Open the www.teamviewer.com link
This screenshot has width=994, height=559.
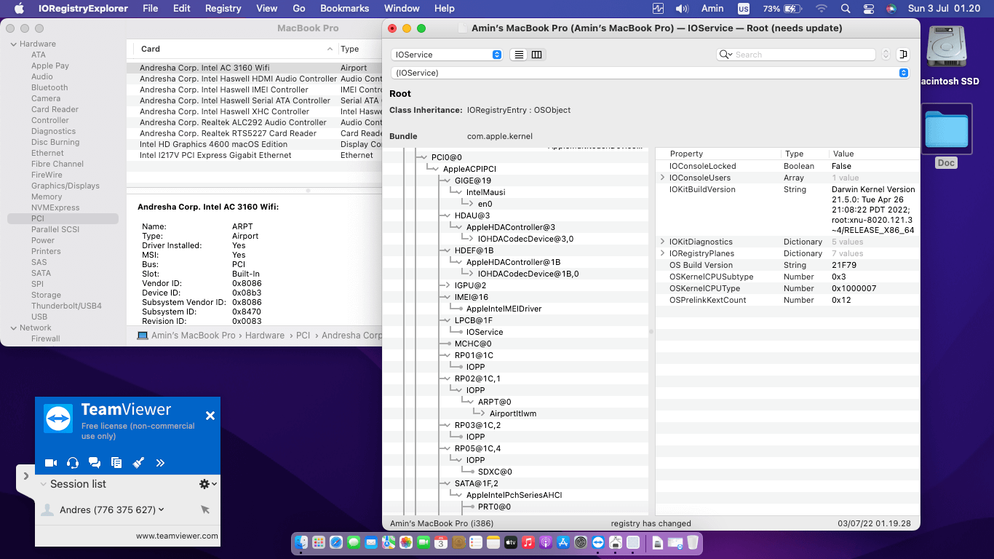pyautogui.click(x=177, y=536)
